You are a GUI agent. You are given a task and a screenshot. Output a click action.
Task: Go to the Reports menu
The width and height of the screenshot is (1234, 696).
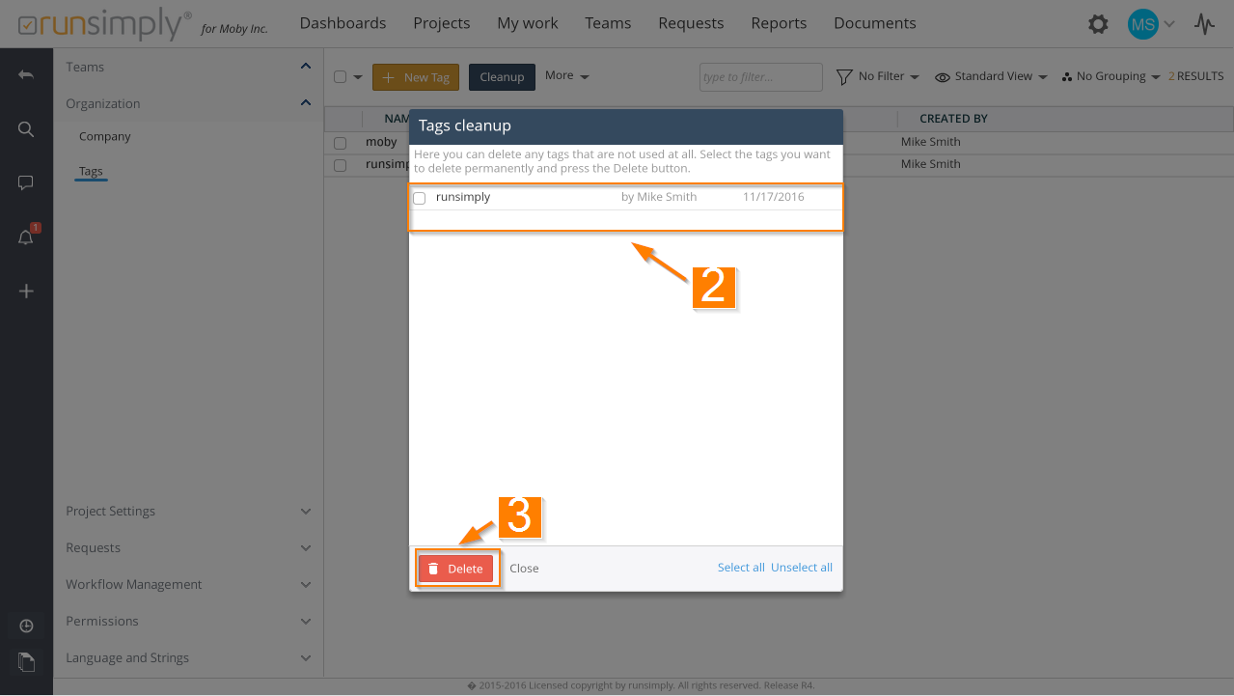(778, 23)
